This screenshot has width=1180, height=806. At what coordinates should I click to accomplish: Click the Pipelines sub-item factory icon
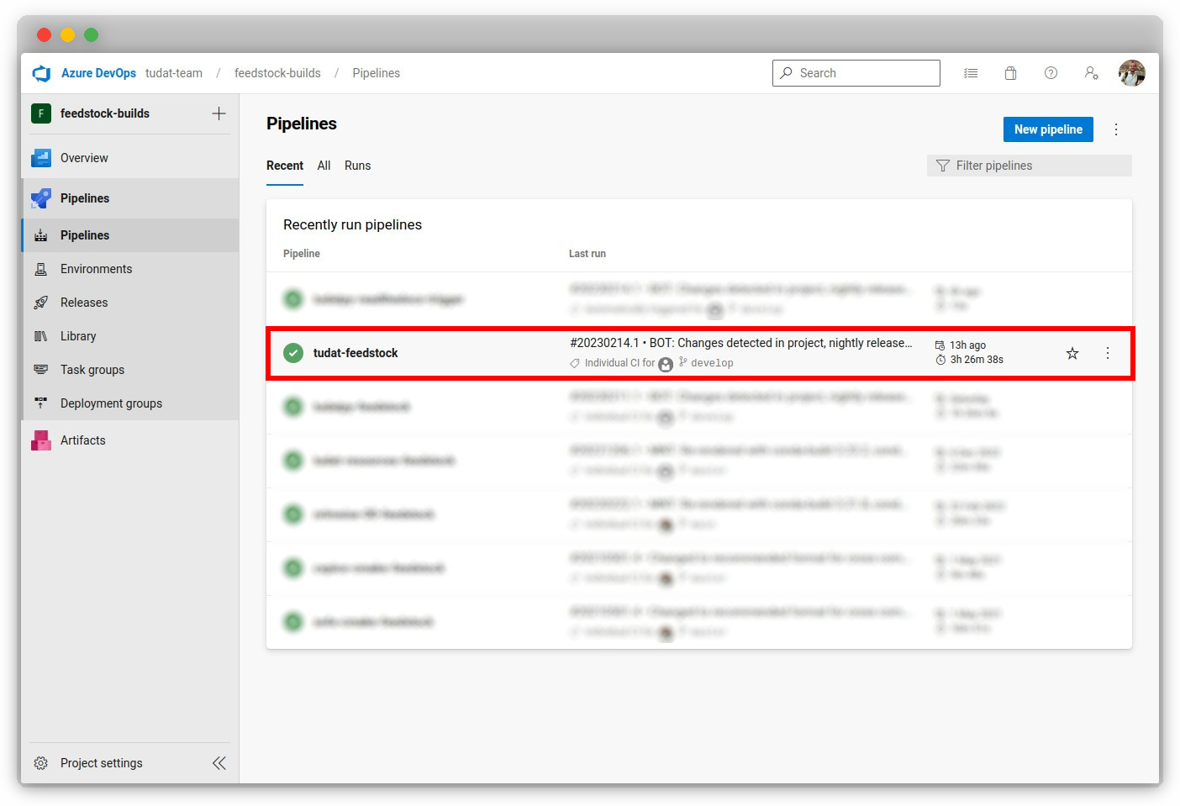[40, 235]
